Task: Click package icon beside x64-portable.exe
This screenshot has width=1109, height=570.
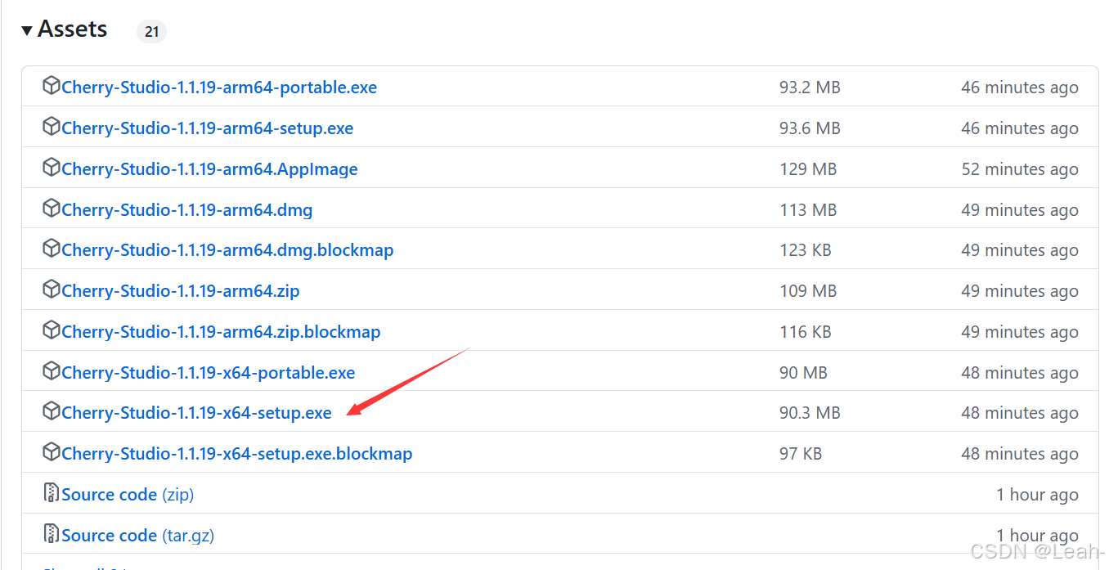Action: (x=52, y=370)
